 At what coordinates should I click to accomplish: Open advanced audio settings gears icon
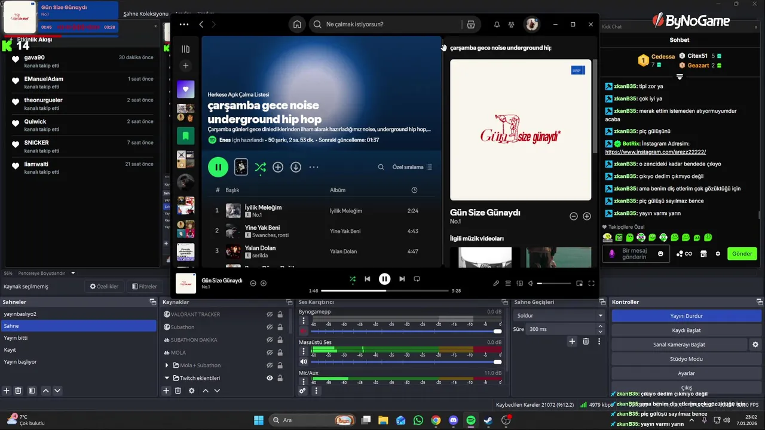click(303, 391)
